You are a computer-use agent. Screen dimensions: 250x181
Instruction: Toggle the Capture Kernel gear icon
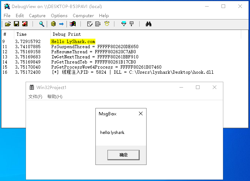pyautogui.click(x=53, y=24)
